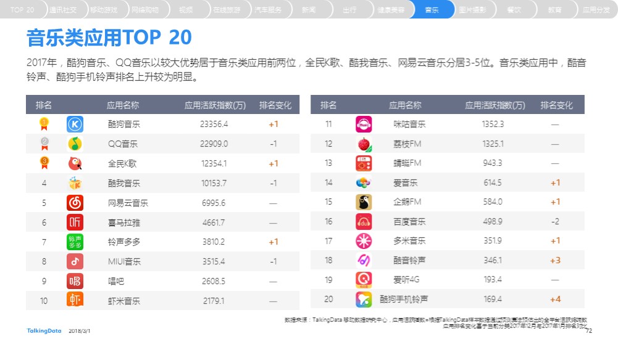Viewport: 618px width, 347px height.
Task: Click the value 1352.3
Action: [493, 125]
